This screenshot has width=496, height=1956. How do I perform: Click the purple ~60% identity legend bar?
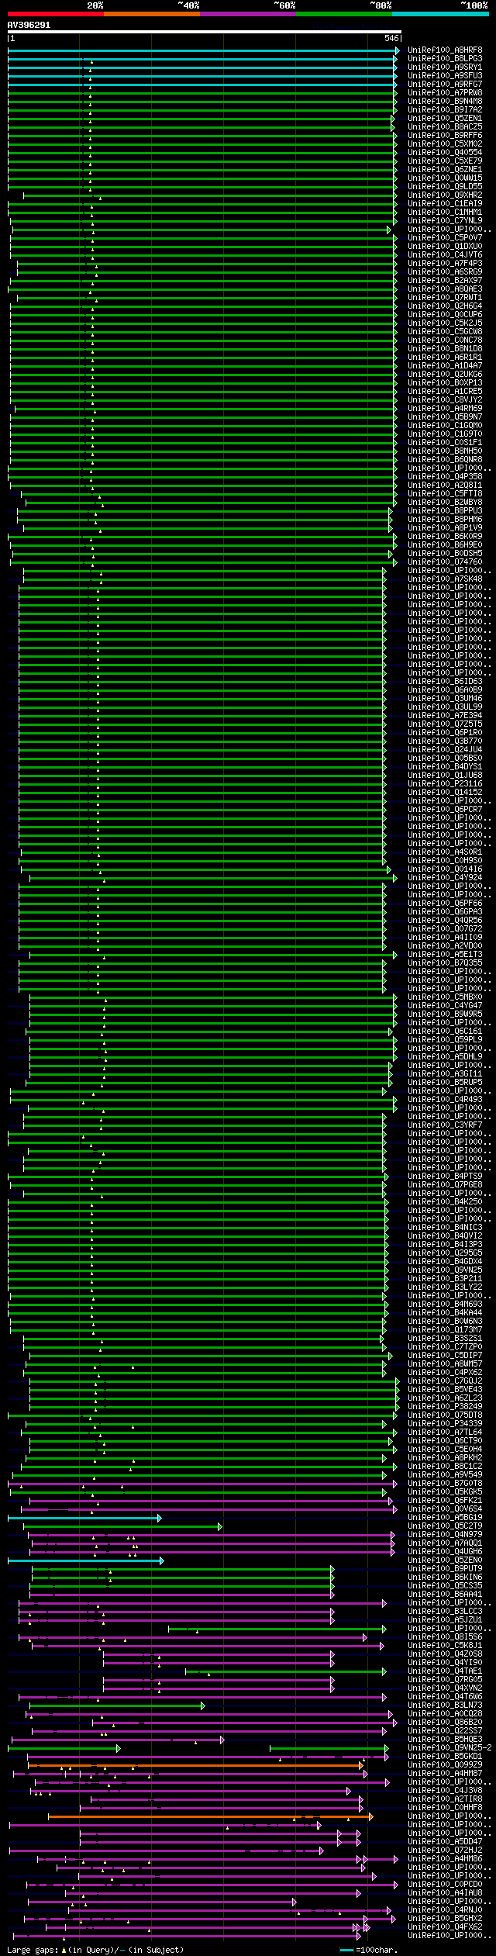[248, 13]
